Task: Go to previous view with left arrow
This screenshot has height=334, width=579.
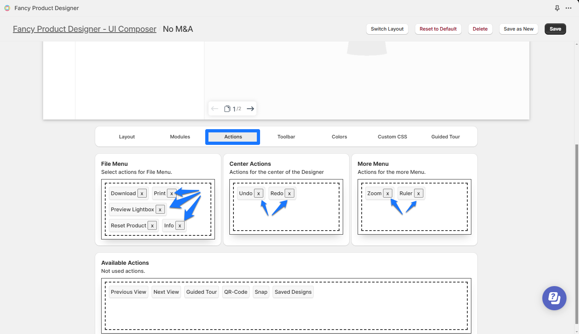Action: point(215,109)
